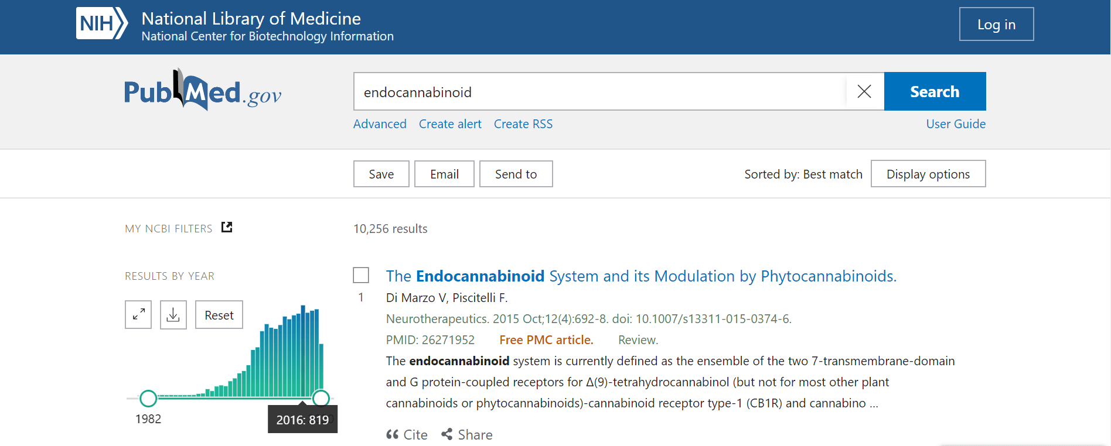
Task: Clear the search field with X icon
Action: click(x=864, y=91)
